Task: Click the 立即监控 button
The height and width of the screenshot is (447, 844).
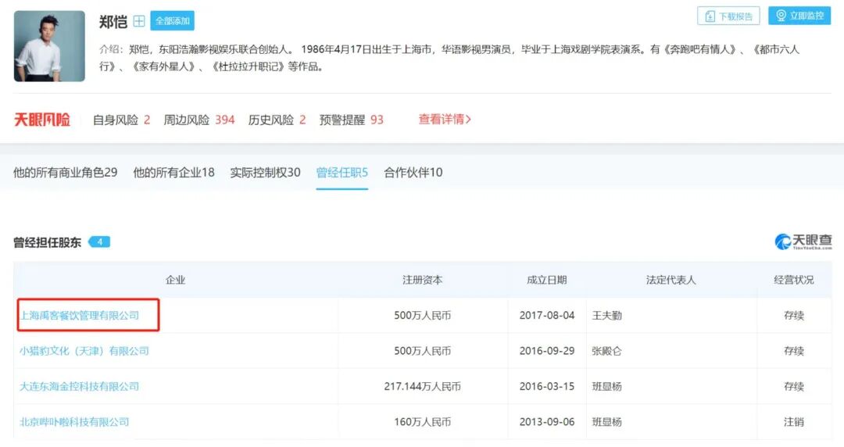Action: point(799,16)
